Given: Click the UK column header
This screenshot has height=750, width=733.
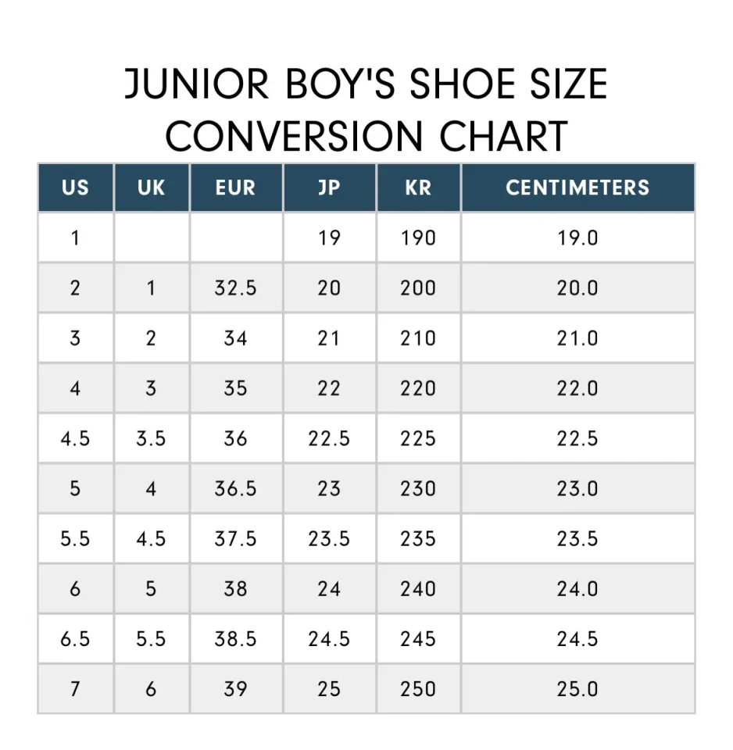Looking at the screenshot, I should [x=151, y=187].
